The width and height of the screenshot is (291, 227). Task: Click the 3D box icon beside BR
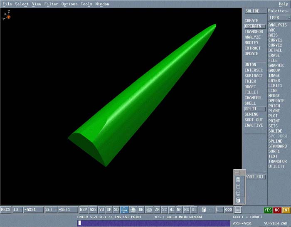[149, 210]
